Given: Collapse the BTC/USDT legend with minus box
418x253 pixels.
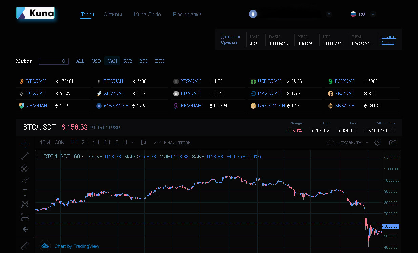Looking at the screenshot, I should (39, 156).
